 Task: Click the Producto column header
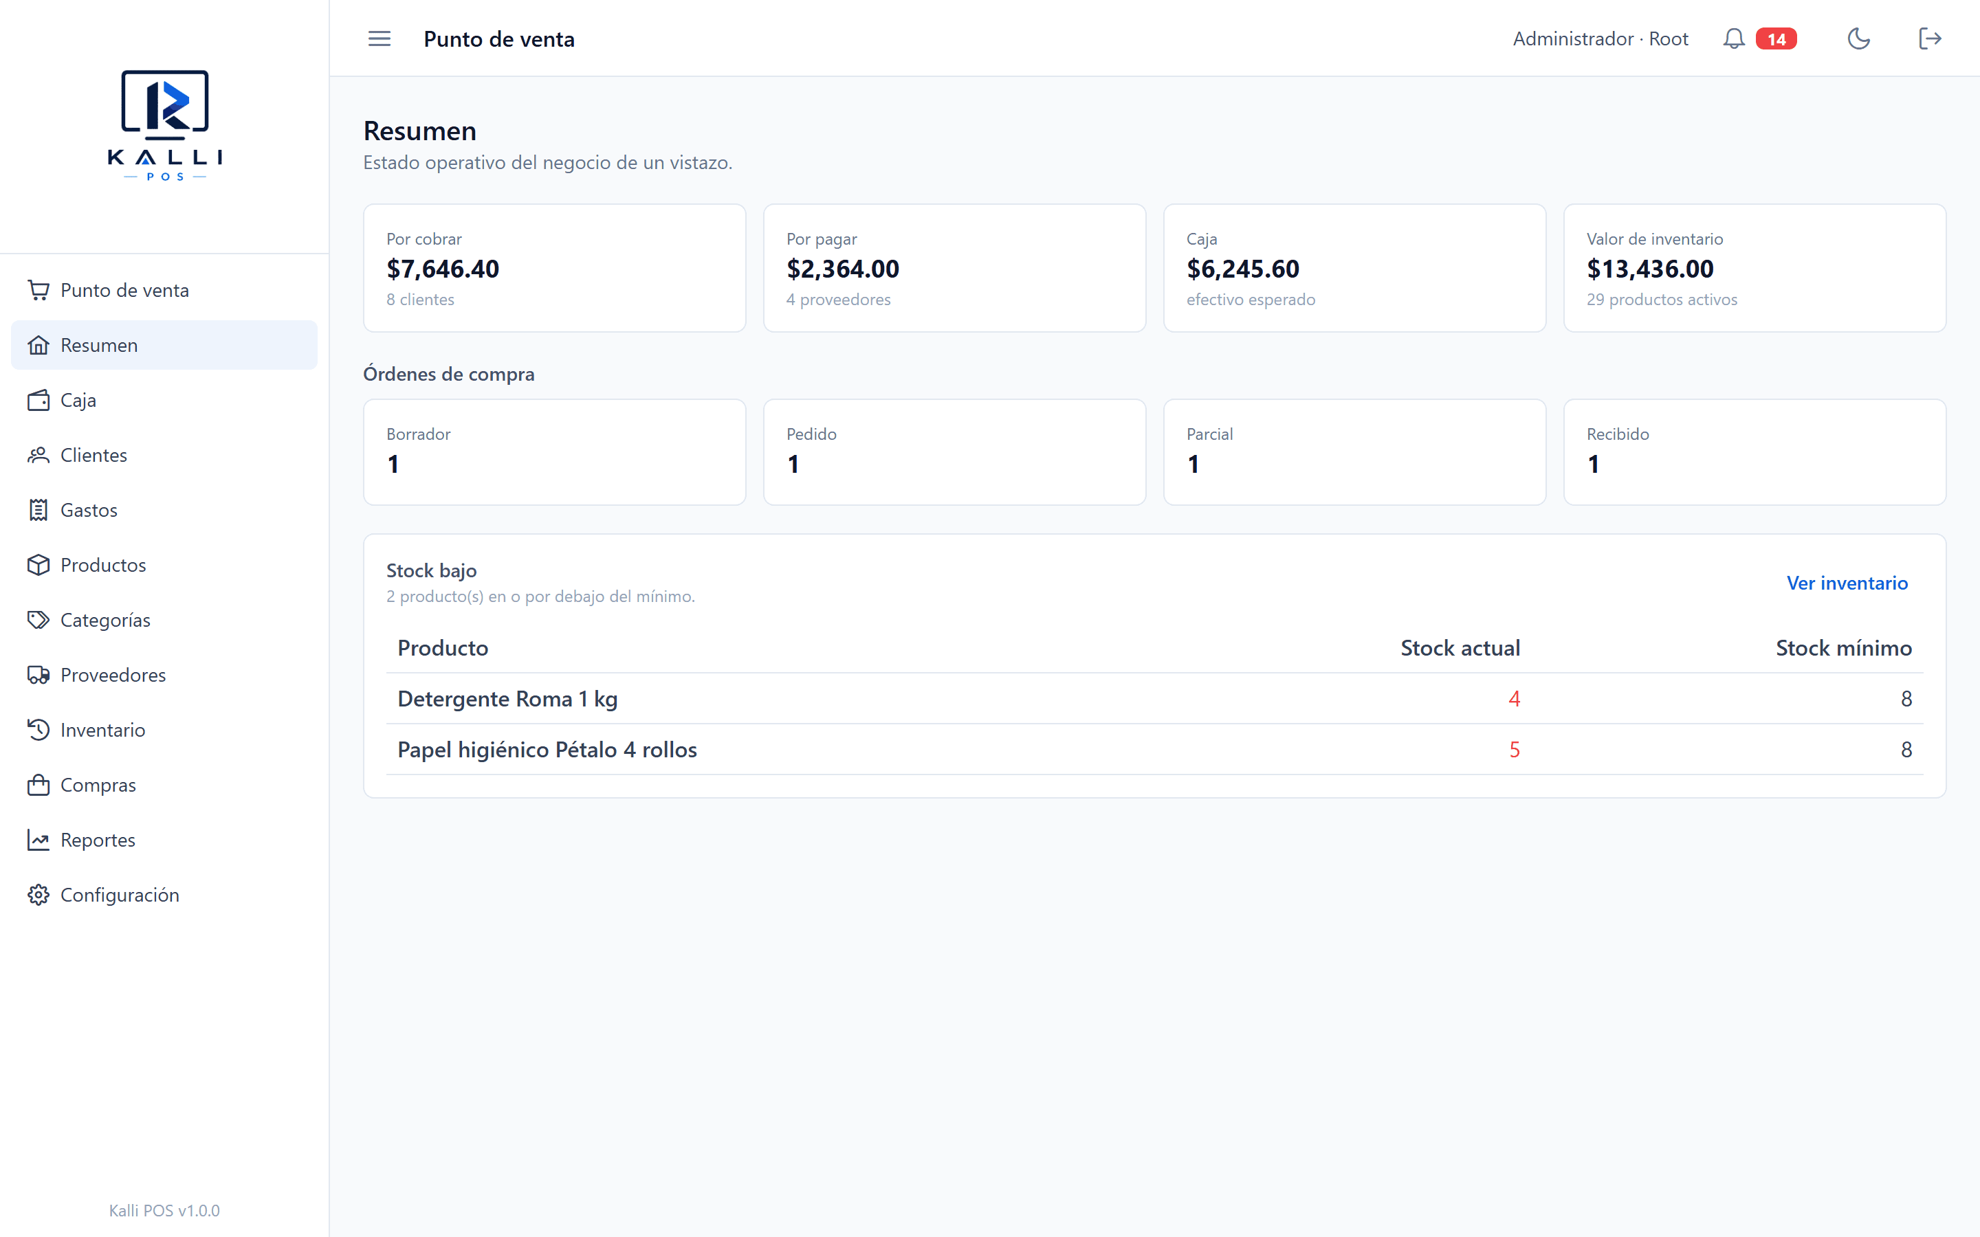[443, 648]
